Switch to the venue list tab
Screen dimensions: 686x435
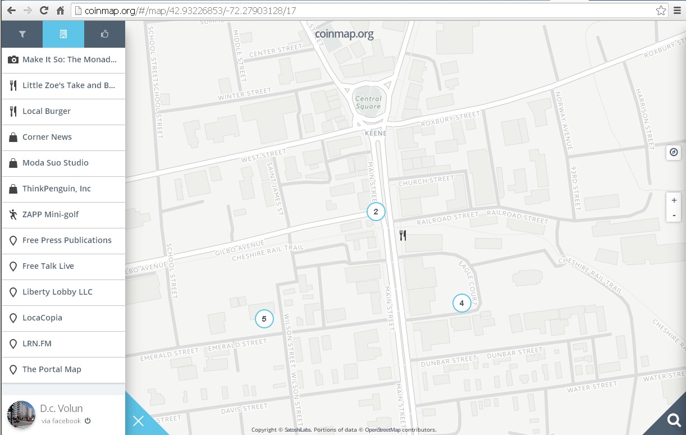click(x=63, y=34)
